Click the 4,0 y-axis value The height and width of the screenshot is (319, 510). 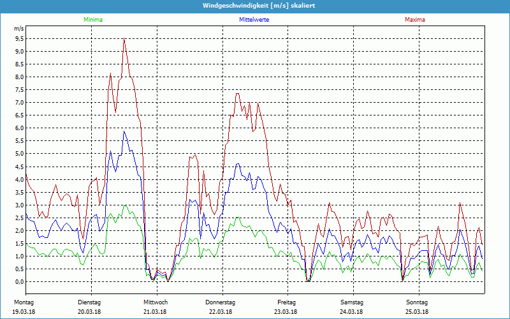(x=19, y=179)
